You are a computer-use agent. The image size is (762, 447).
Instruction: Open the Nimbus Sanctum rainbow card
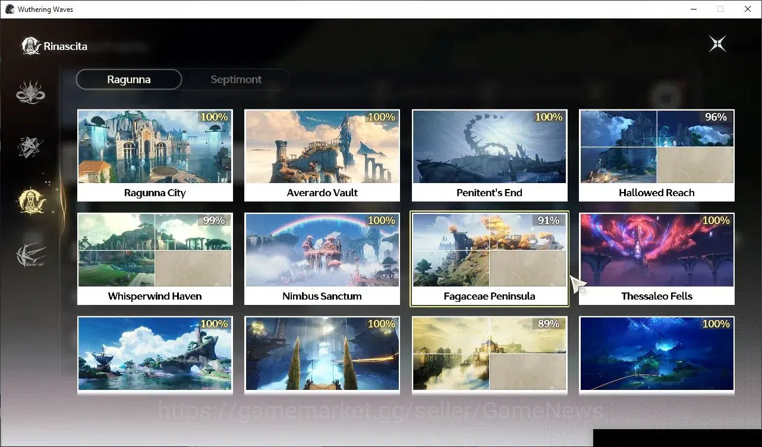click(322, 259)
